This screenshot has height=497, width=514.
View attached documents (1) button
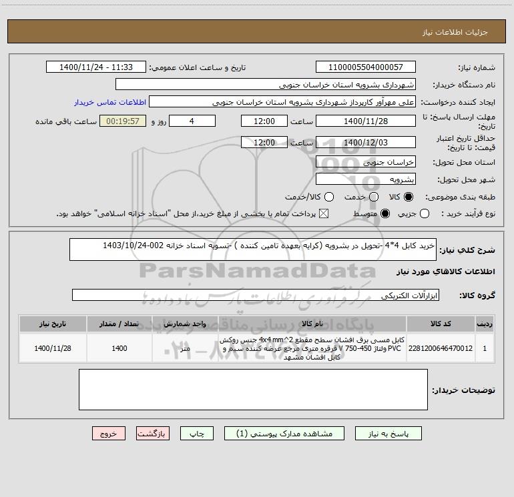pyautogui.click(x=284, y=434)
